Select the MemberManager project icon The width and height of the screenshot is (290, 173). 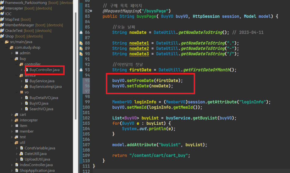tap(2, 25)
